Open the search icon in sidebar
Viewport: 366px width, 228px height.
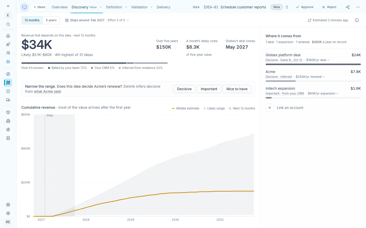pos(8,24)
